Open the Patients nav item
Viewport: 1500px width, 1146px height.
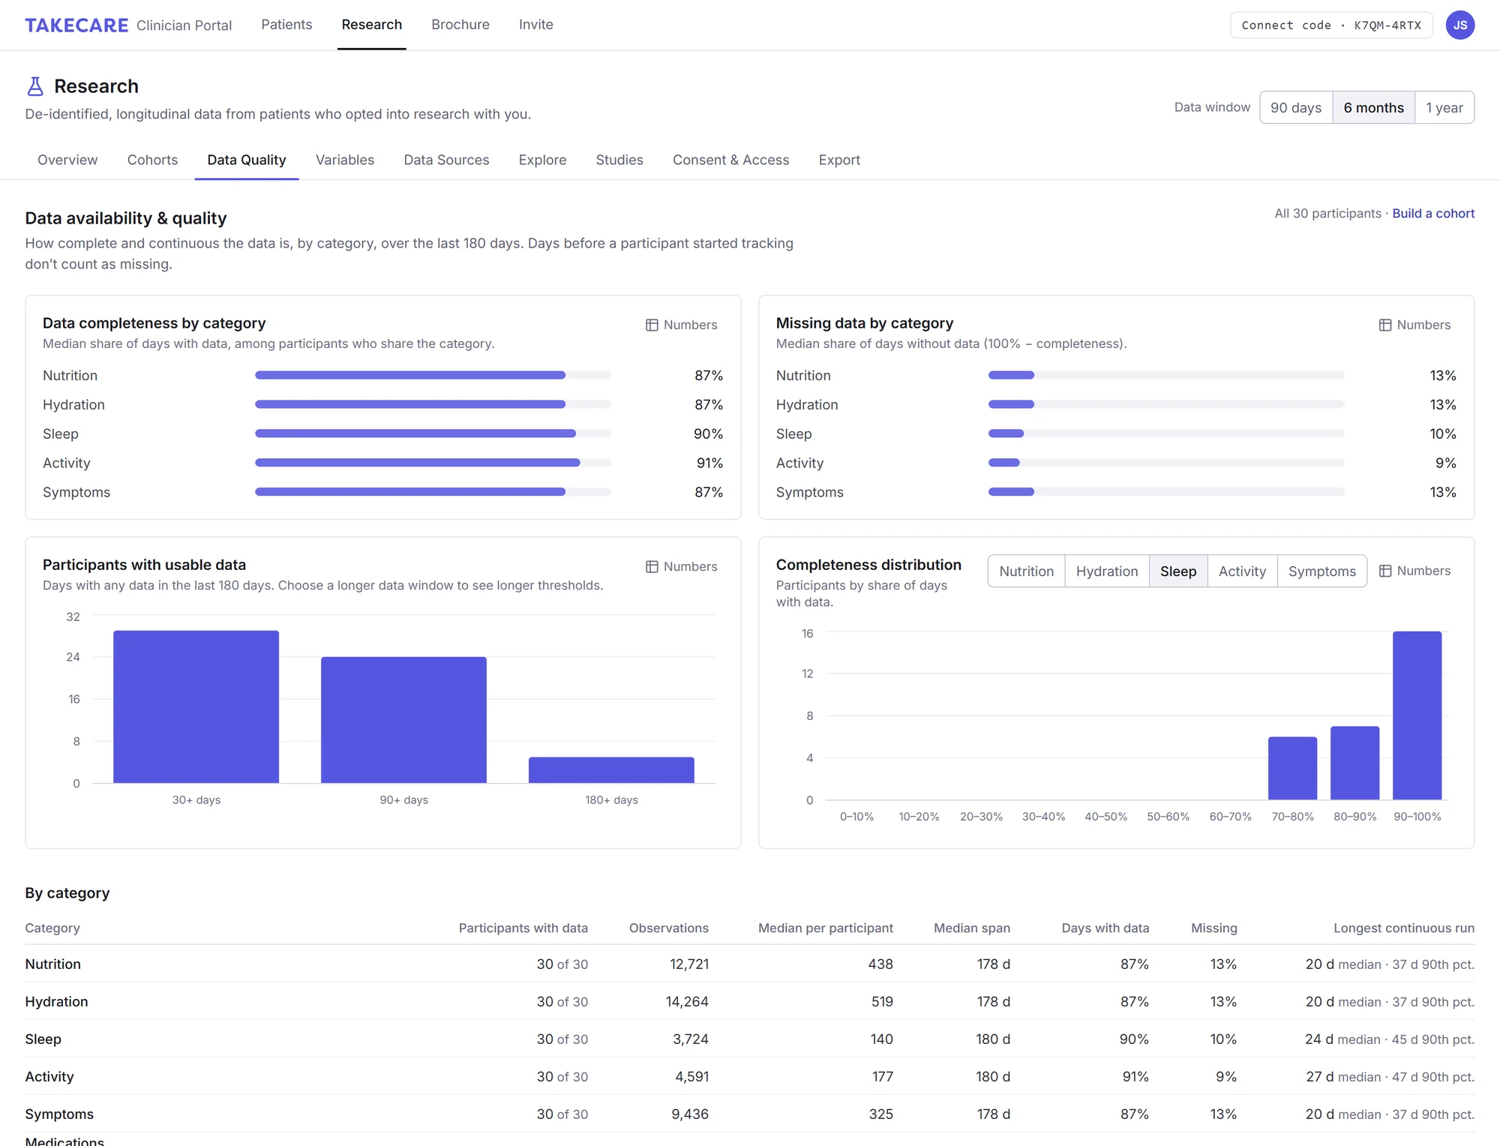click(286, 25)
